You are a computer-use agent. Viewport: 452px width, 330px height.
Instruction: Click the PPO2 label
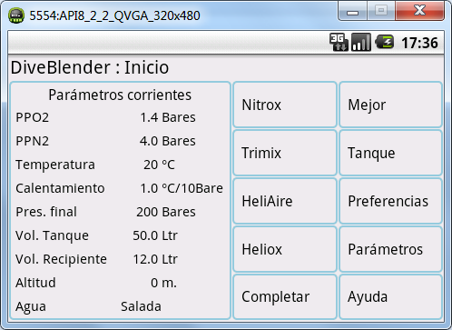33,117
